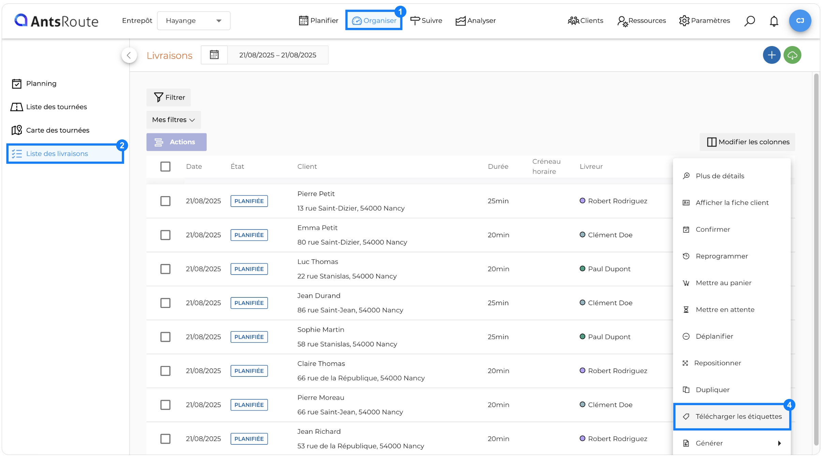
Task: Click the Afficher la fiche client icon
Action: [686, 203]
